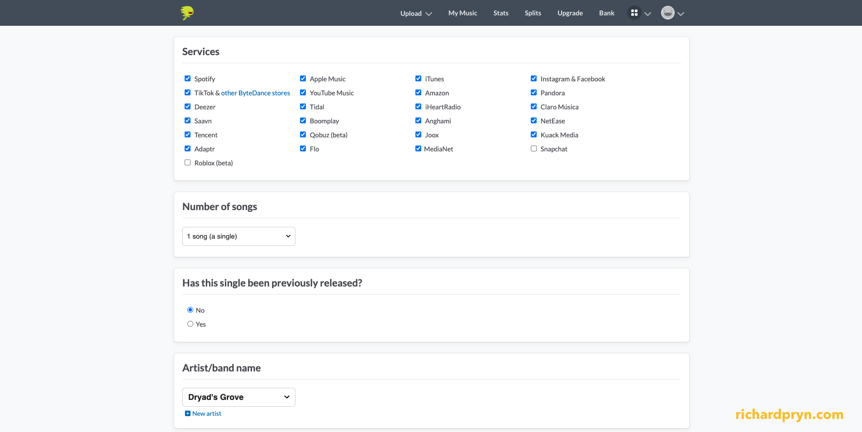The width and height of the screenshot is (862, 432).
Task: Click the checked Spotify checkbox icon
Action: tap(187, 78)
